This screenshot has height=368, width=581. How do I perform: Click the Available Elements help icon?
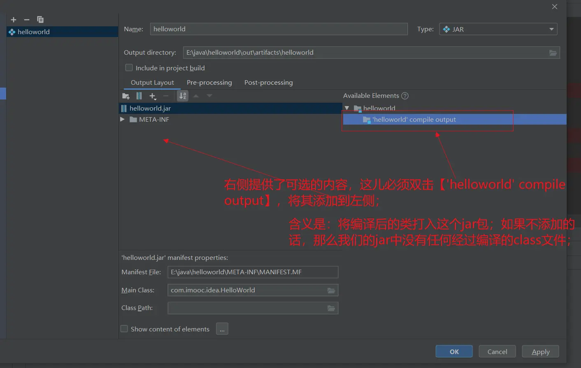click(x=405, y=96)
